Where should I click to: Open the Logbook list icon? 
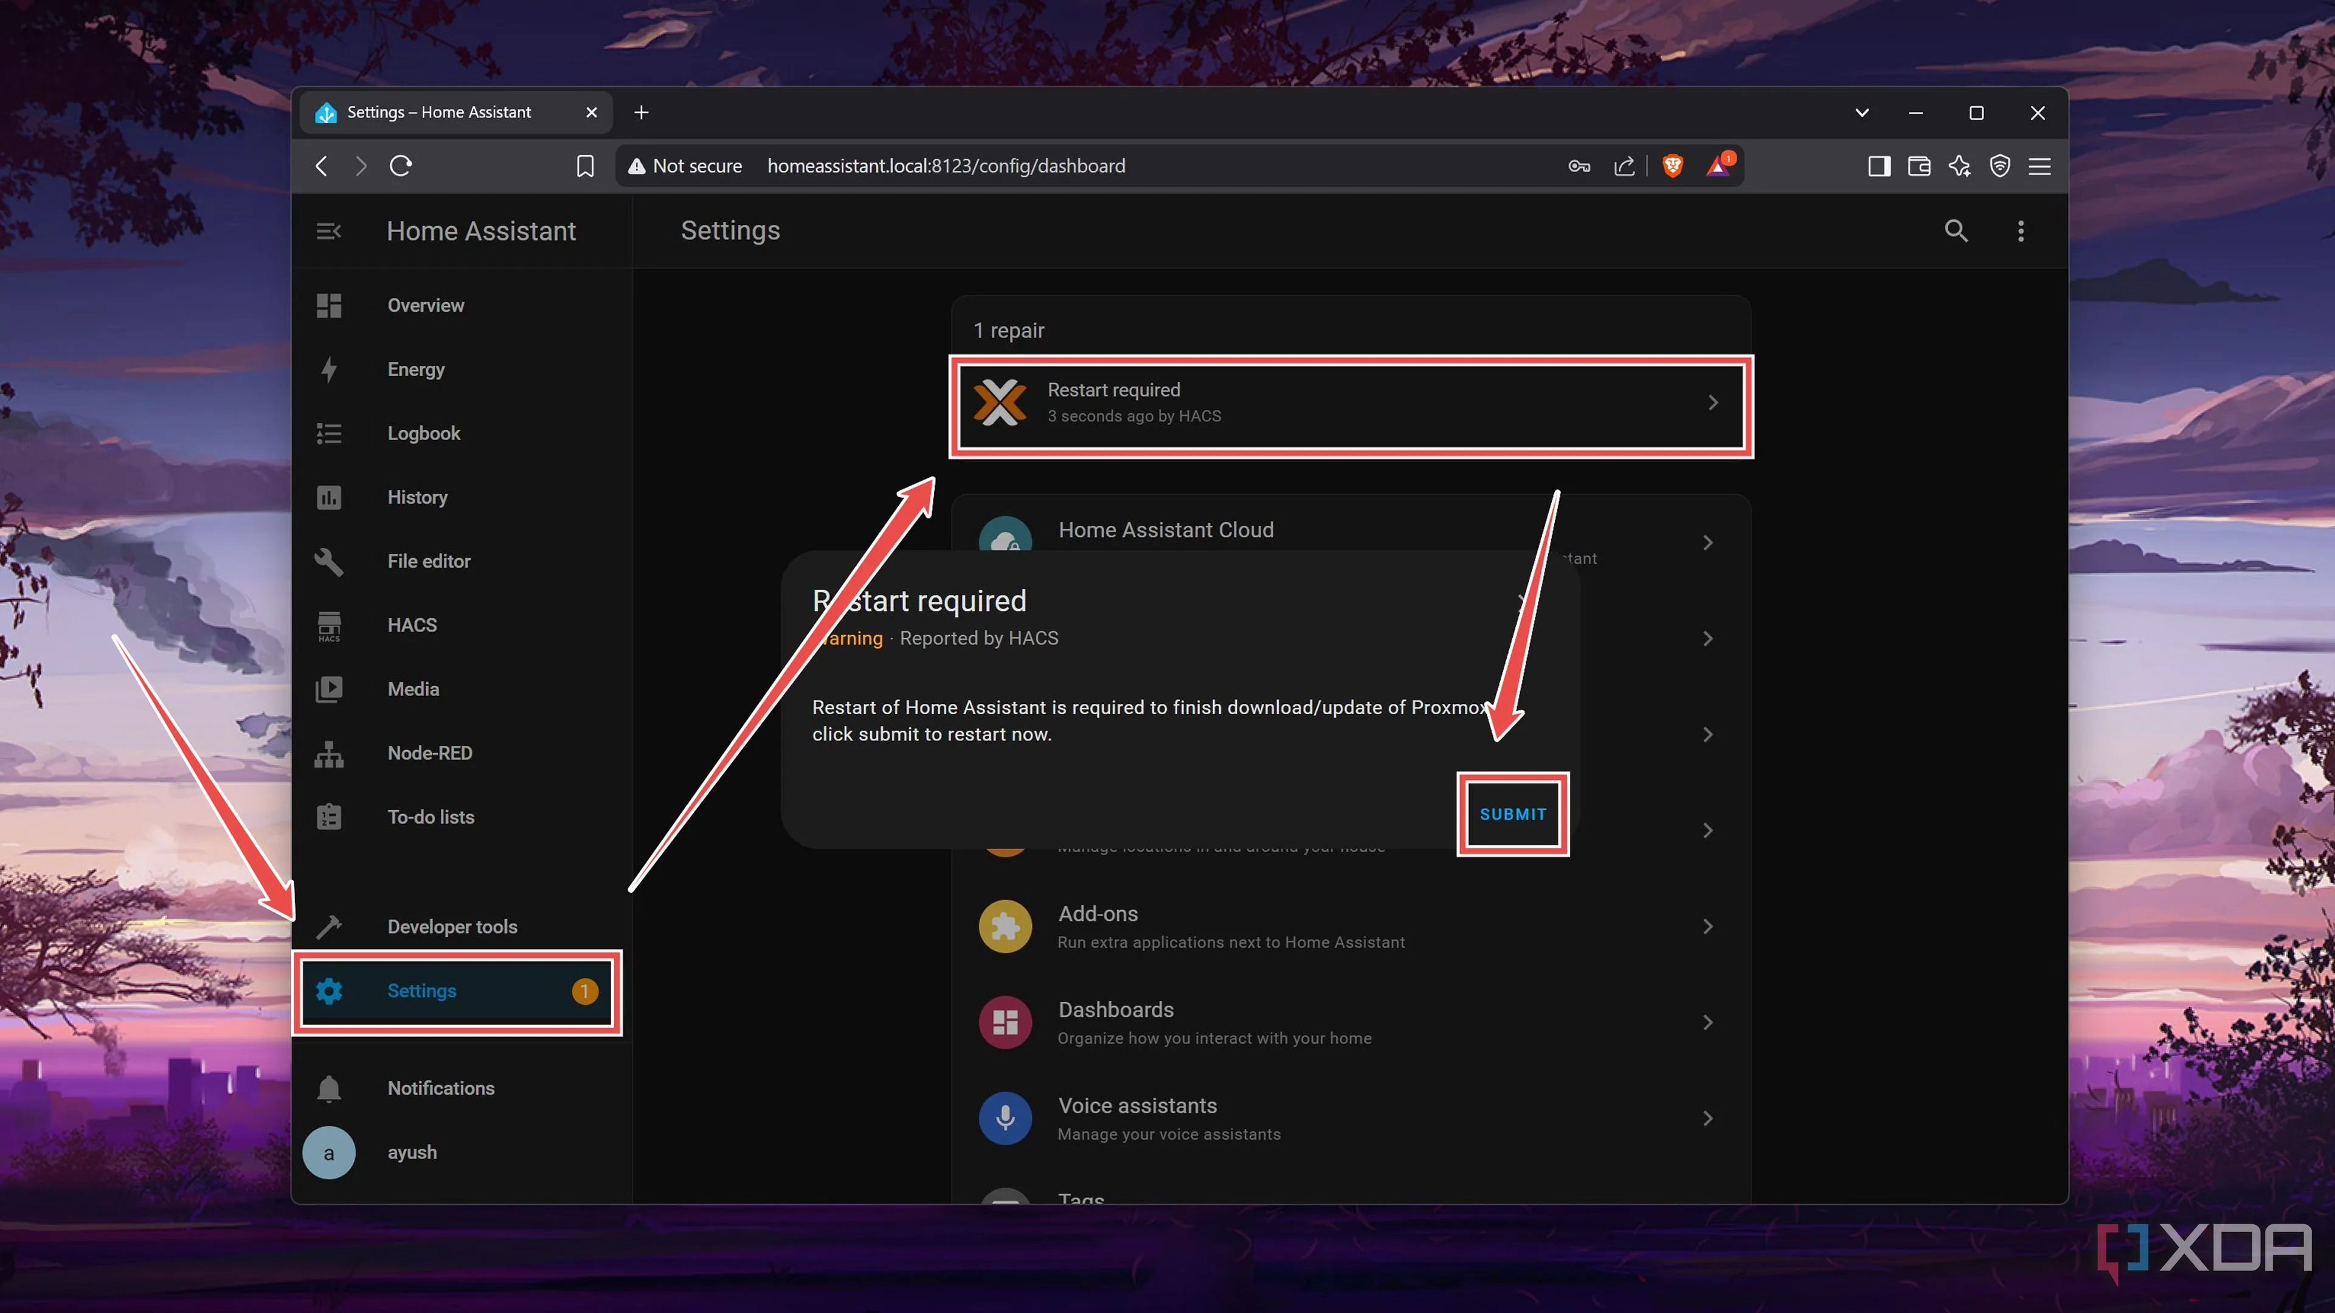(x=329, y=433)
